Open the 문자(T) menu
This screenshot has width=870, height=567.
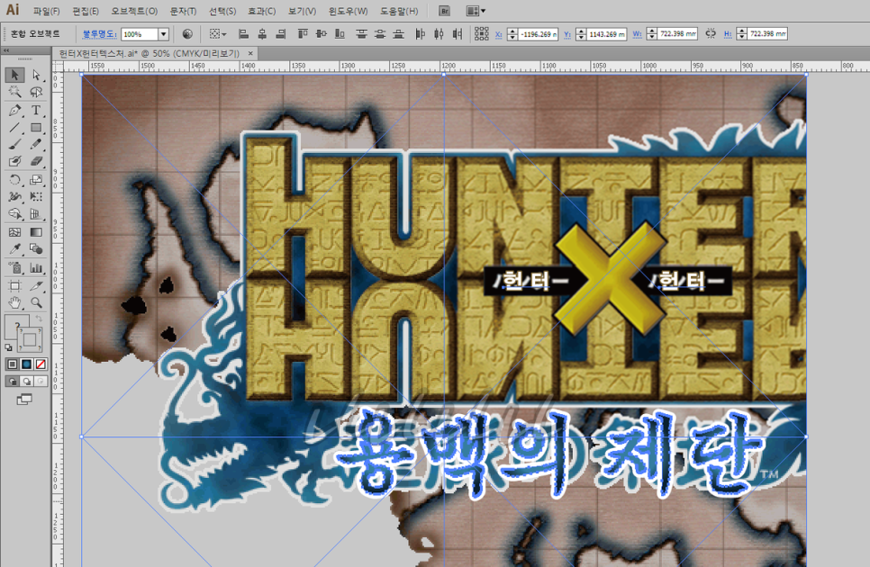(x=183, y=11)
